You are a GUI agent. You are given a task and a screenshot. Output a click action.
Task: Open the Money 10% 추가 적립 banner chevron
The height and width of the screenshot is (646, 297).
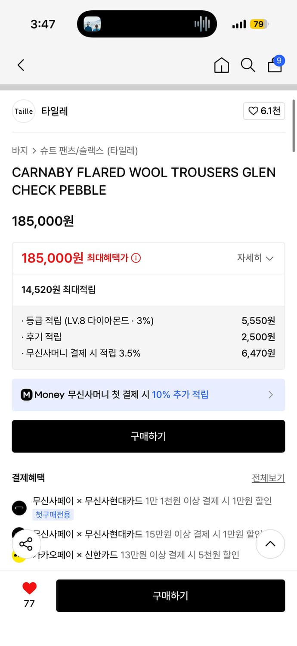point(271,394)
